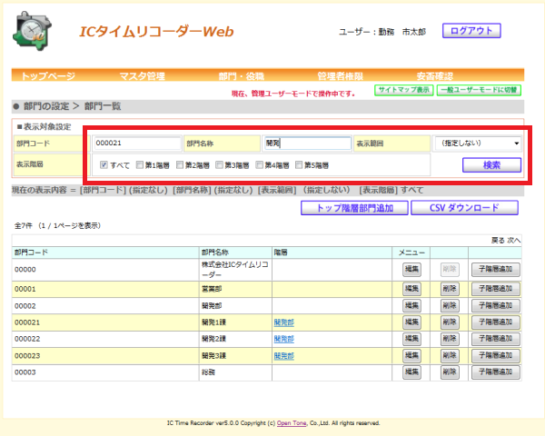Delete department 000023 開発3課

click(x=450, y=356)
